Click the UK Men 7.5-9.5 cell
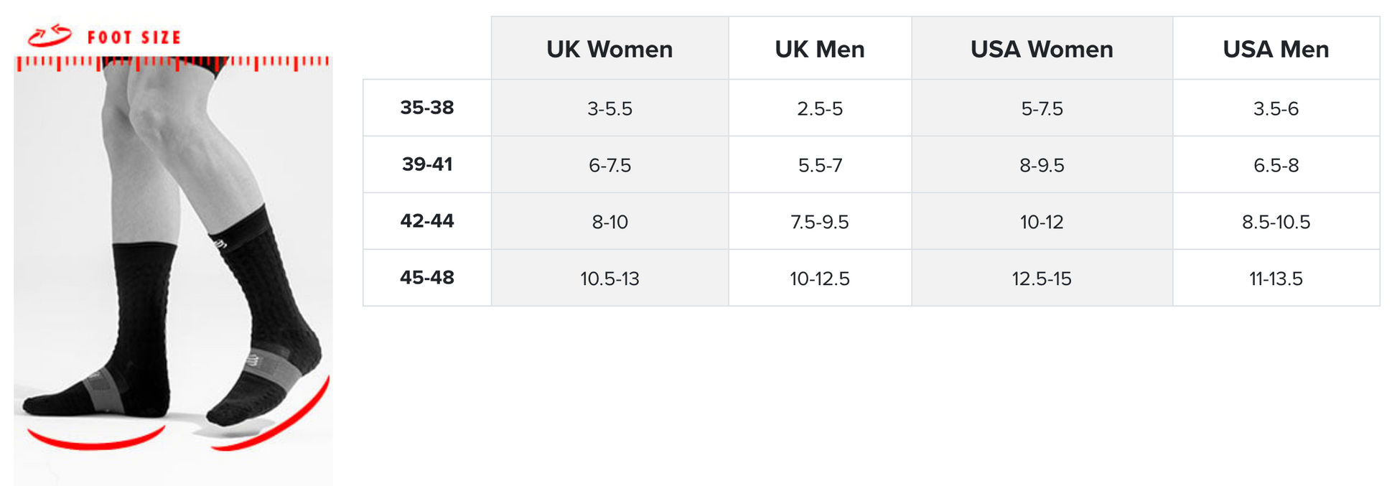This screenshot has height=486, width=1397. [x=820, y=222]
